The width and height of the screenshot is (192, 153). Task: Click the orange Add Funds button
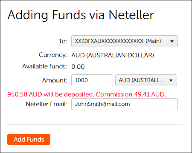pos(29,139)
